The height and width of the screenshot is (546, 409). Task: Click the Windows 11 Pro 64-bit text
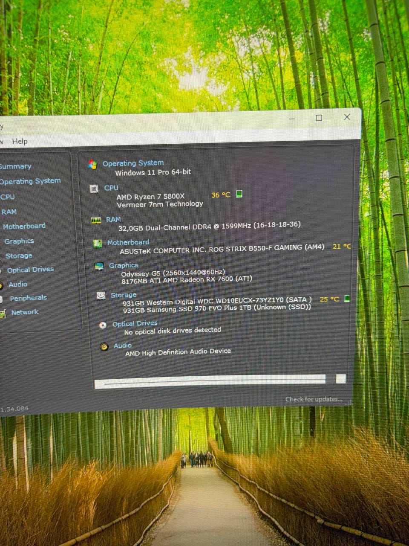[153, 172]
